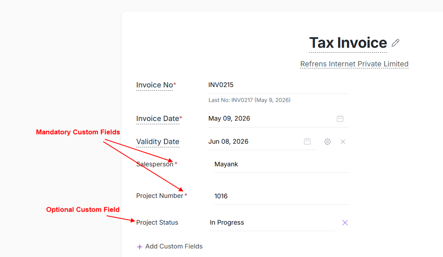Open the Invoice Date calendar icon

click(340, 119)
